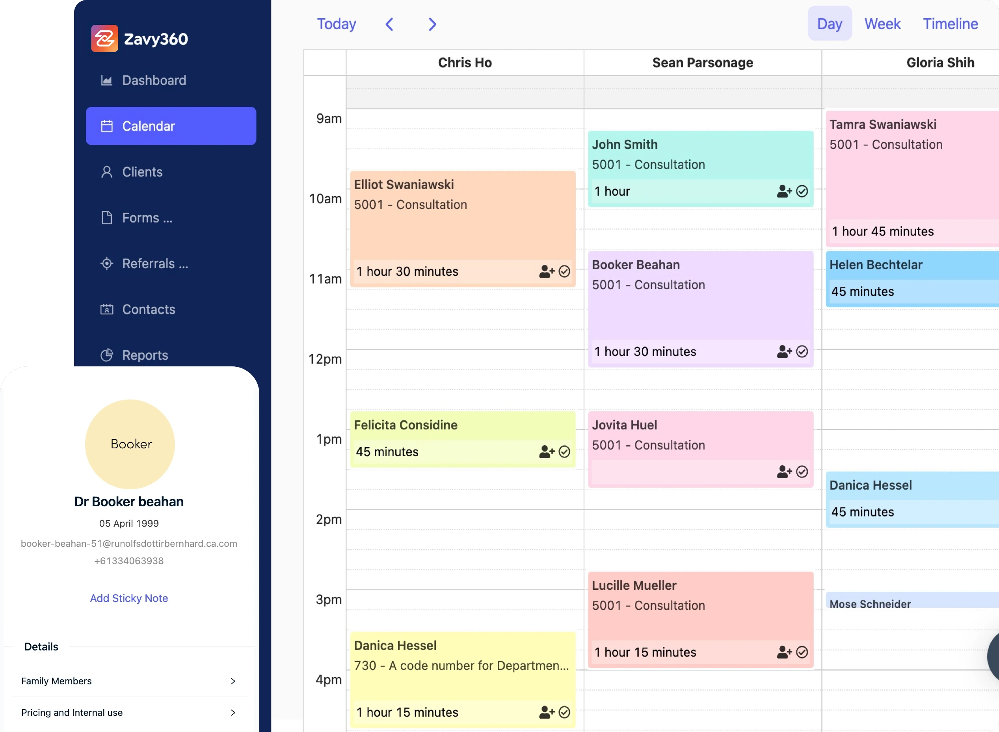Expand Family Members section chevron

[233, 681]
